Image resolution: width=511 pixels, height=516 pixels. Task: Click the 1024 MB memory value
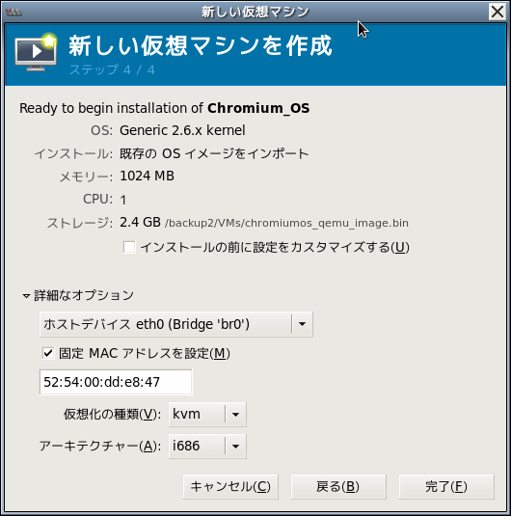[x=147, y=177]
